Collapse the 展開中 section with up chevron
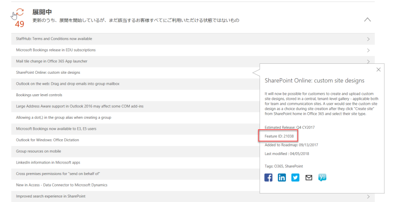This screenshot has height=202, width=399. [x=368, y=19]
